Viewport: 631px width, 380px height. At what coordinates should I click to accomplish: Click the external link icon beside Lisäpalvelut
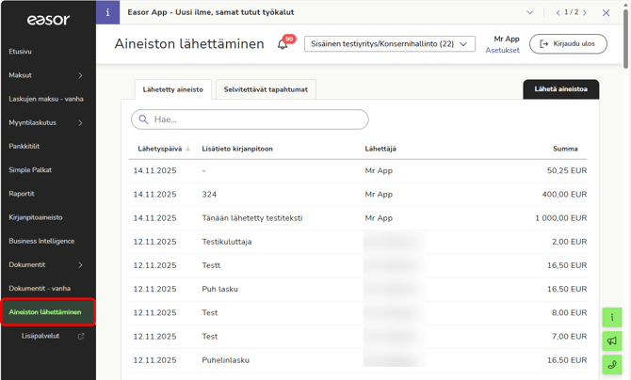81,336
